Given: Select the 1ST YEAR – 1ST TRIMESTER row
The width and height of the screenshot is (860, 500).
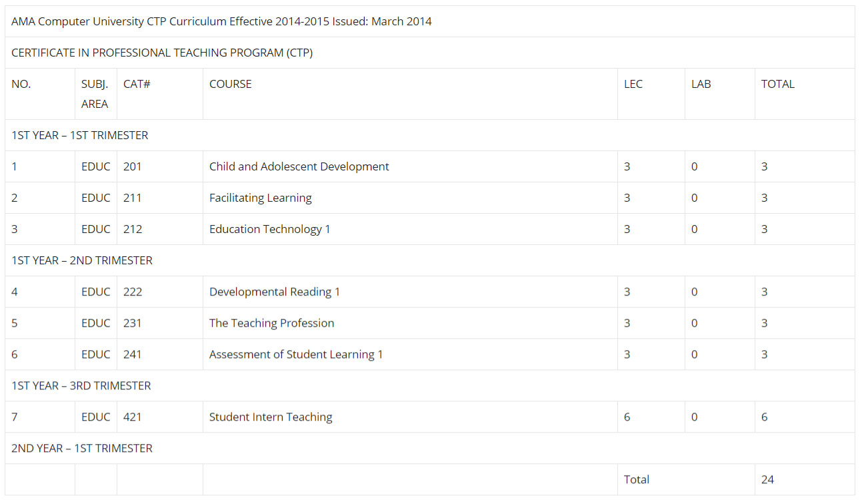Looking at the screenshot, I should 430,135.
